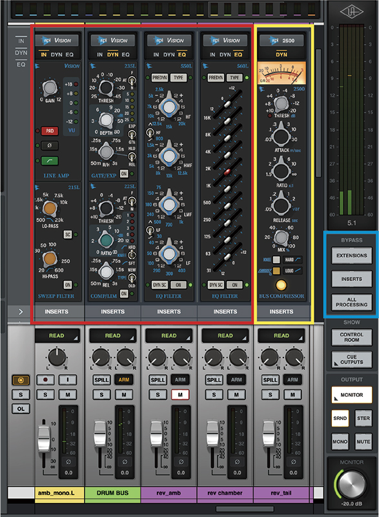Image resolution: width=379 pixels, height=517 pixels.
Task: Switch rev_amb Vision strip to IN tab
Action: (x=156, y=55)
